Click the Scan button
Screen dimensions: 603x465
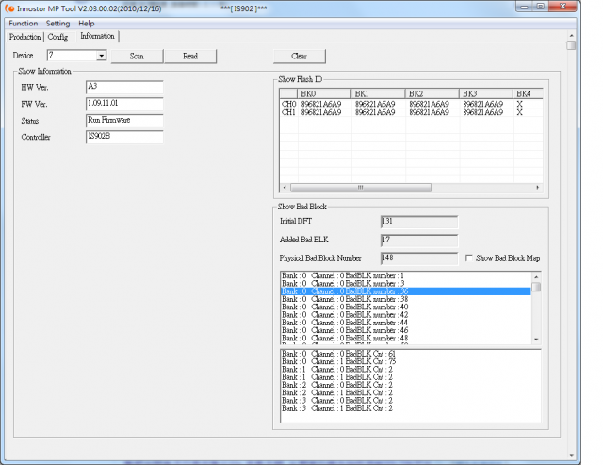coord(137,57)
